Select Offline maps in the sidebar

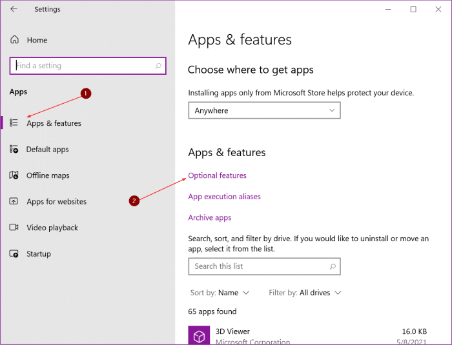click(48, 175)
